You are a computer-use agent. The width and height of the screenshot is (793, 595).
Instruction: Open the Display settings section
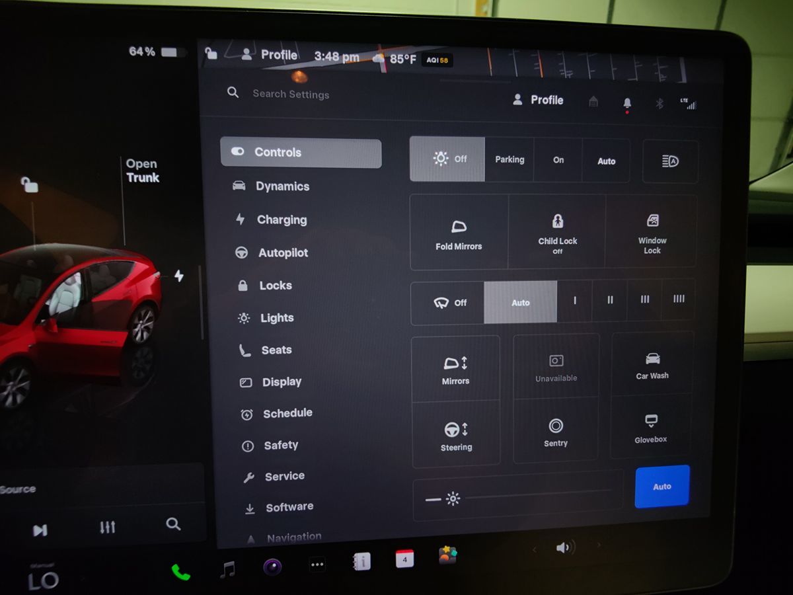click(281, 382)
